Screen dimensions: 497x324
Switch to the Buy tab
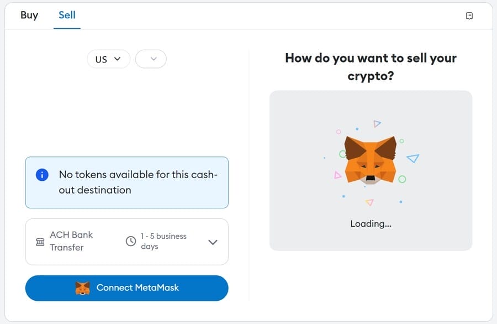point(29,15)
